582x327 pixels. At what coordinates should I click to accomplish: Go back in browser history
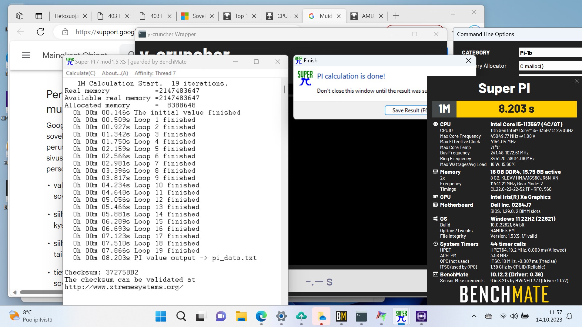click(x=21, y=32)
